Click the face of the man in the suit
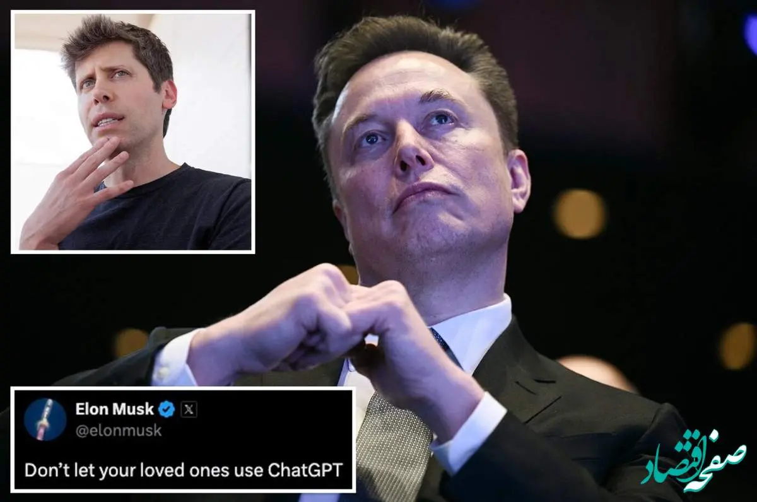The image size is (757, 502). (x=416, y=164)
